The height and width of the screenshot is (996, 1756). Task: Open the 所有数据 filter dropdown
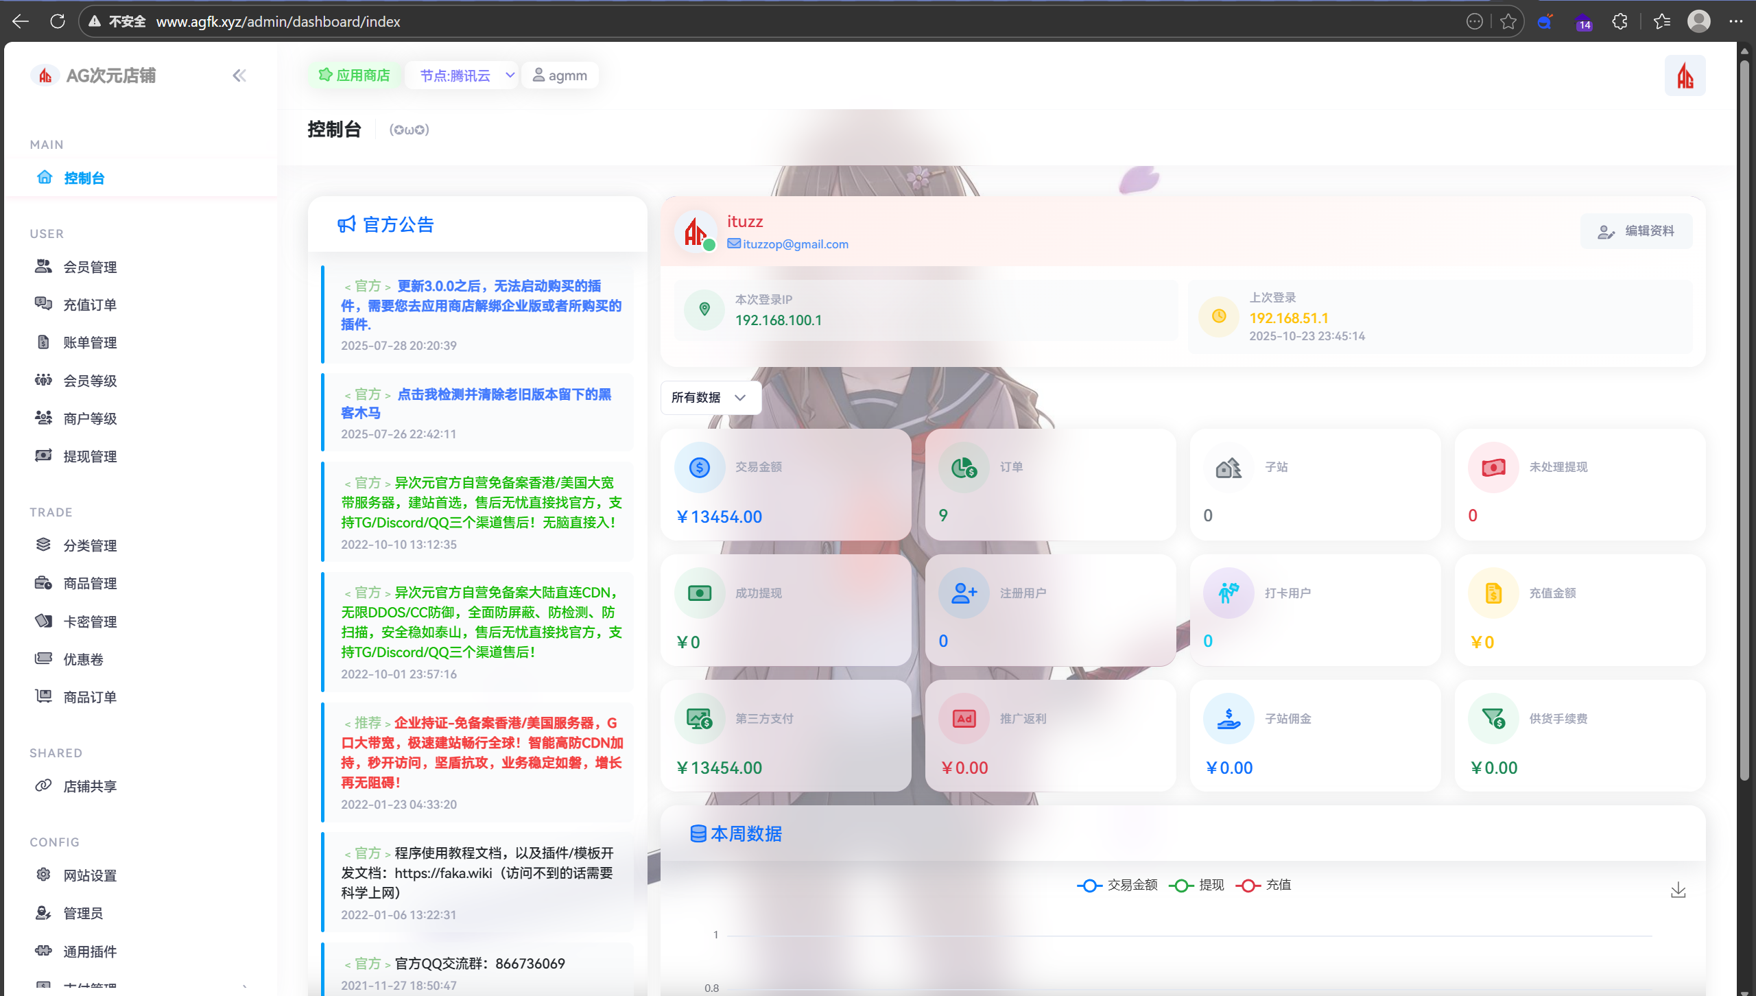709,397
